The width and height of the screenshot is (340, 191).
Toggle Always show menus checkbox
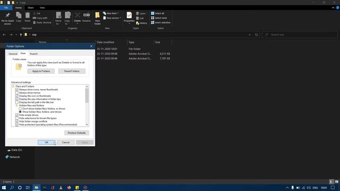pyautogui.click(x=17, y=93)
